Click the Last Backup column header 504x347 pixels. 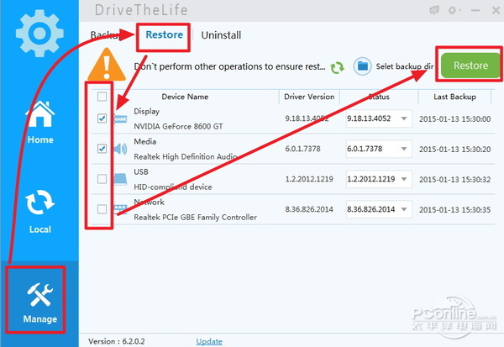[x=454, y=97]
